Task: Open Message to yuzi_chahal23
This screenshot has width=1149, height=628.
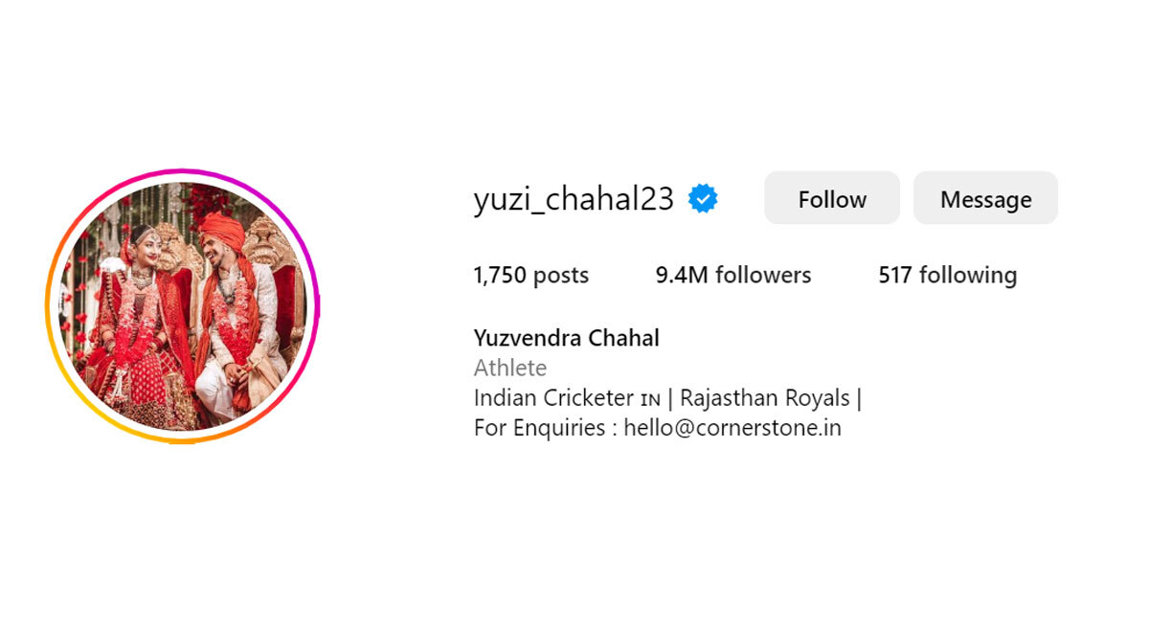Action: tap(985, 198)
